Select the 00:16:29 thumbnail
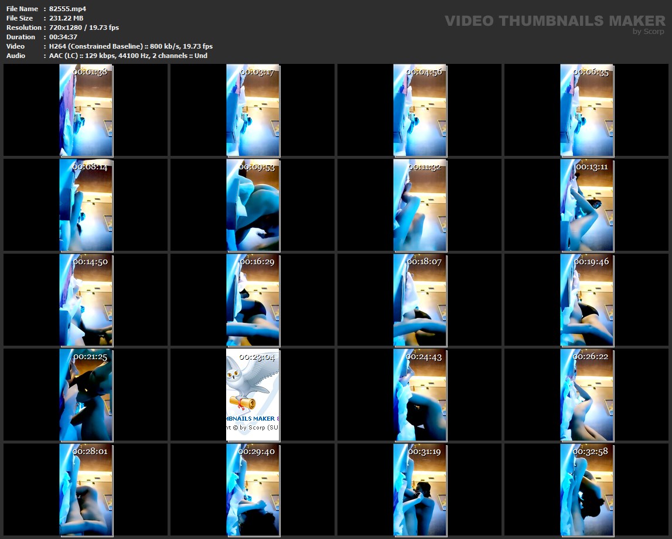Screen dimensions: 672x539 (x=253, y=300)
